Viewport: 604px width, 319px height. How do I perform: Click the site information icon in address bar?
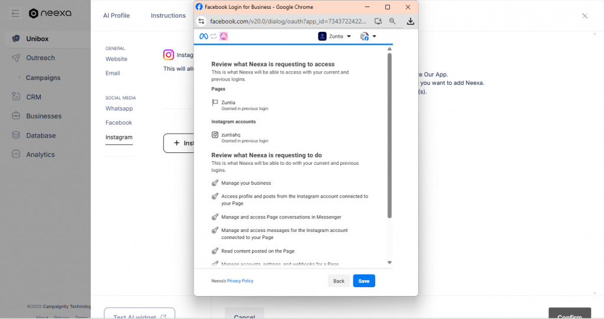(201, 21)
